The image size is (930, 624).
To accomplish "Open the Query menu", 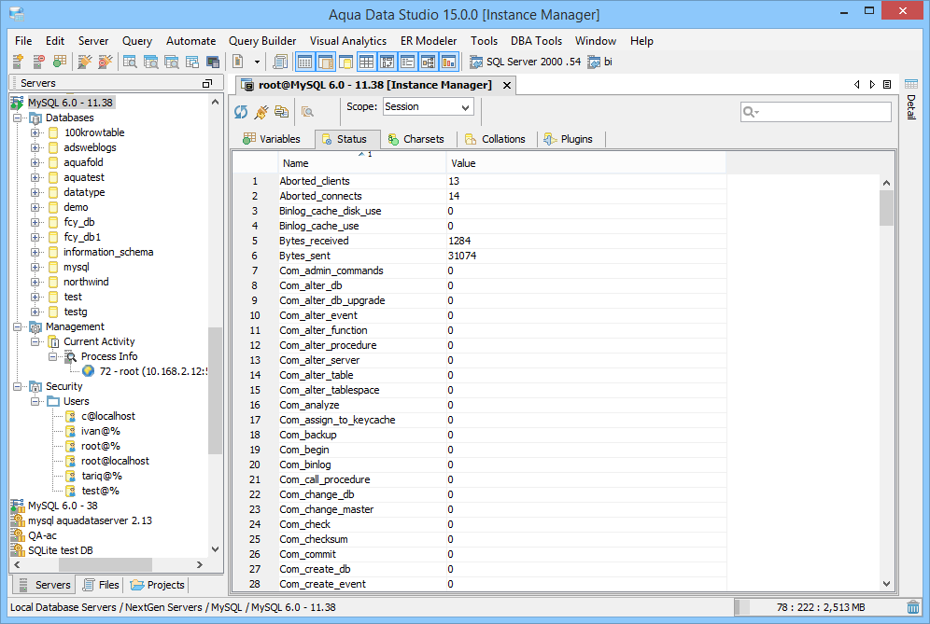I will [137, 41].
